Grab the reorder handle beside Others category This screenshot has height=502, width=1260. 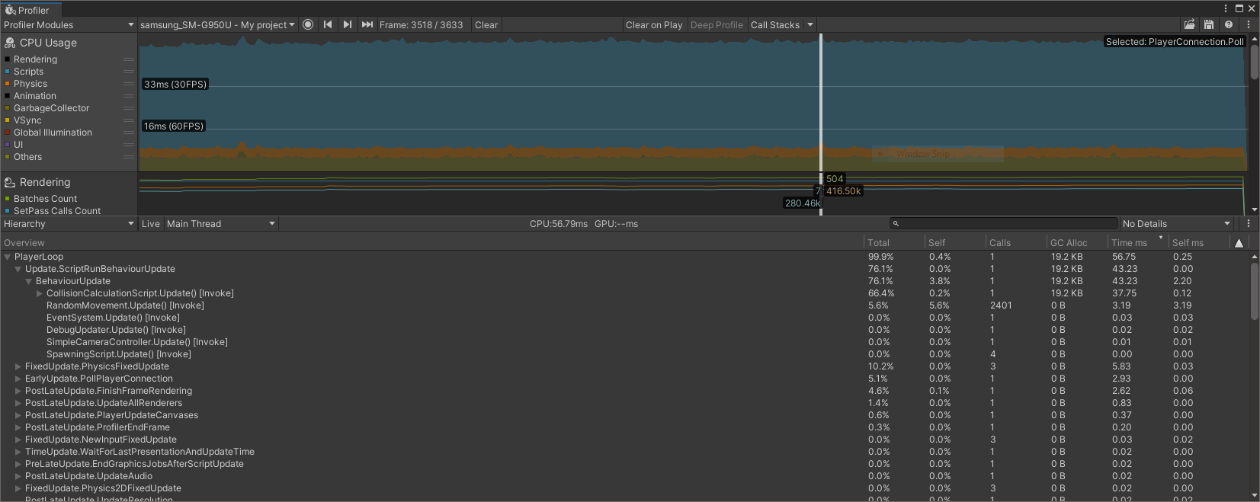[x=129, y=157]
